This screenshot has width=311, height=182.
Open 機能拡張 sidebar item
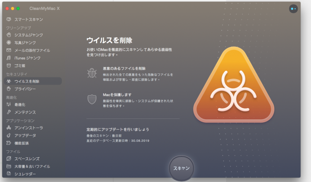22,143
